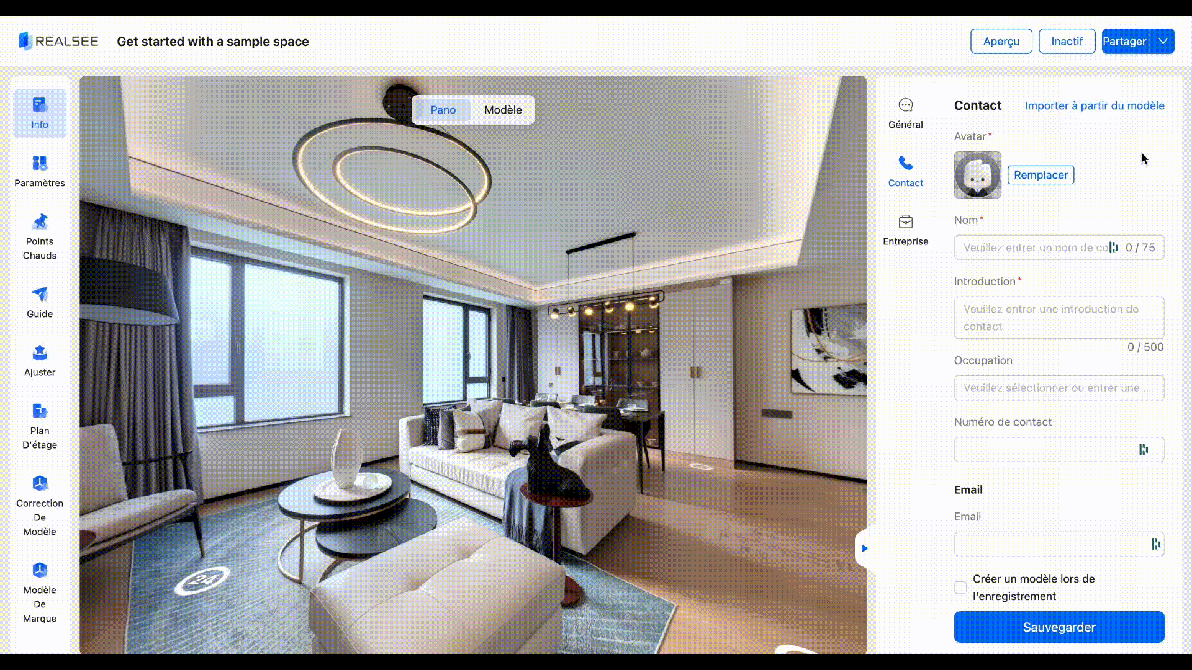This screenshot has height=670, width=1192.
Task: Open the Occupation combo box
Action: click(1059, 388)
